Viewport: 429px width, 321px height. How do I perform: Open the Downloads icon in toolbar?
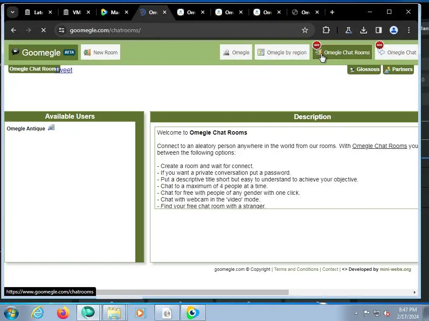click(x=364, y=30)
